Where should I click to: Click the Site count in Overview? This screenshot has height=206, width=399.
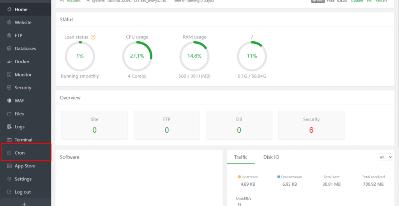94,130
